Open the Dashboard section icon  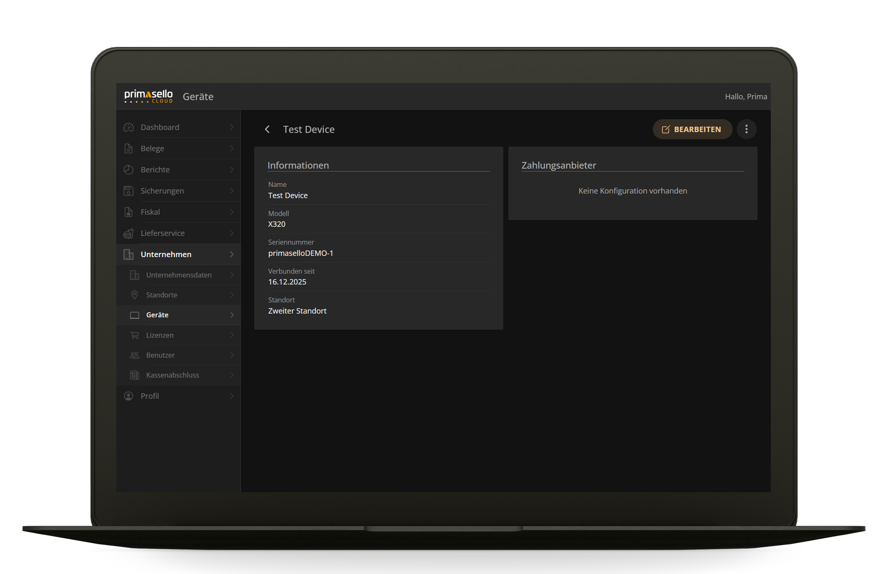point(128,127)
